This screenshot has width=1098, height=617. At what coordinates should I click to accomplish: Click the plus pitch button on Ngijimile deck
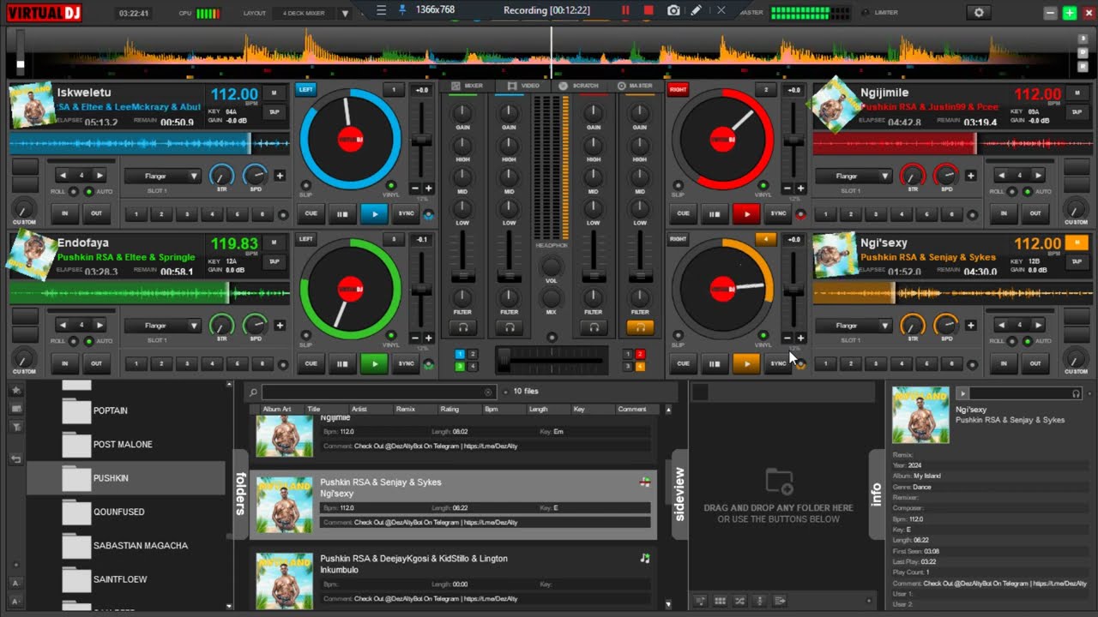coord(800,189)
